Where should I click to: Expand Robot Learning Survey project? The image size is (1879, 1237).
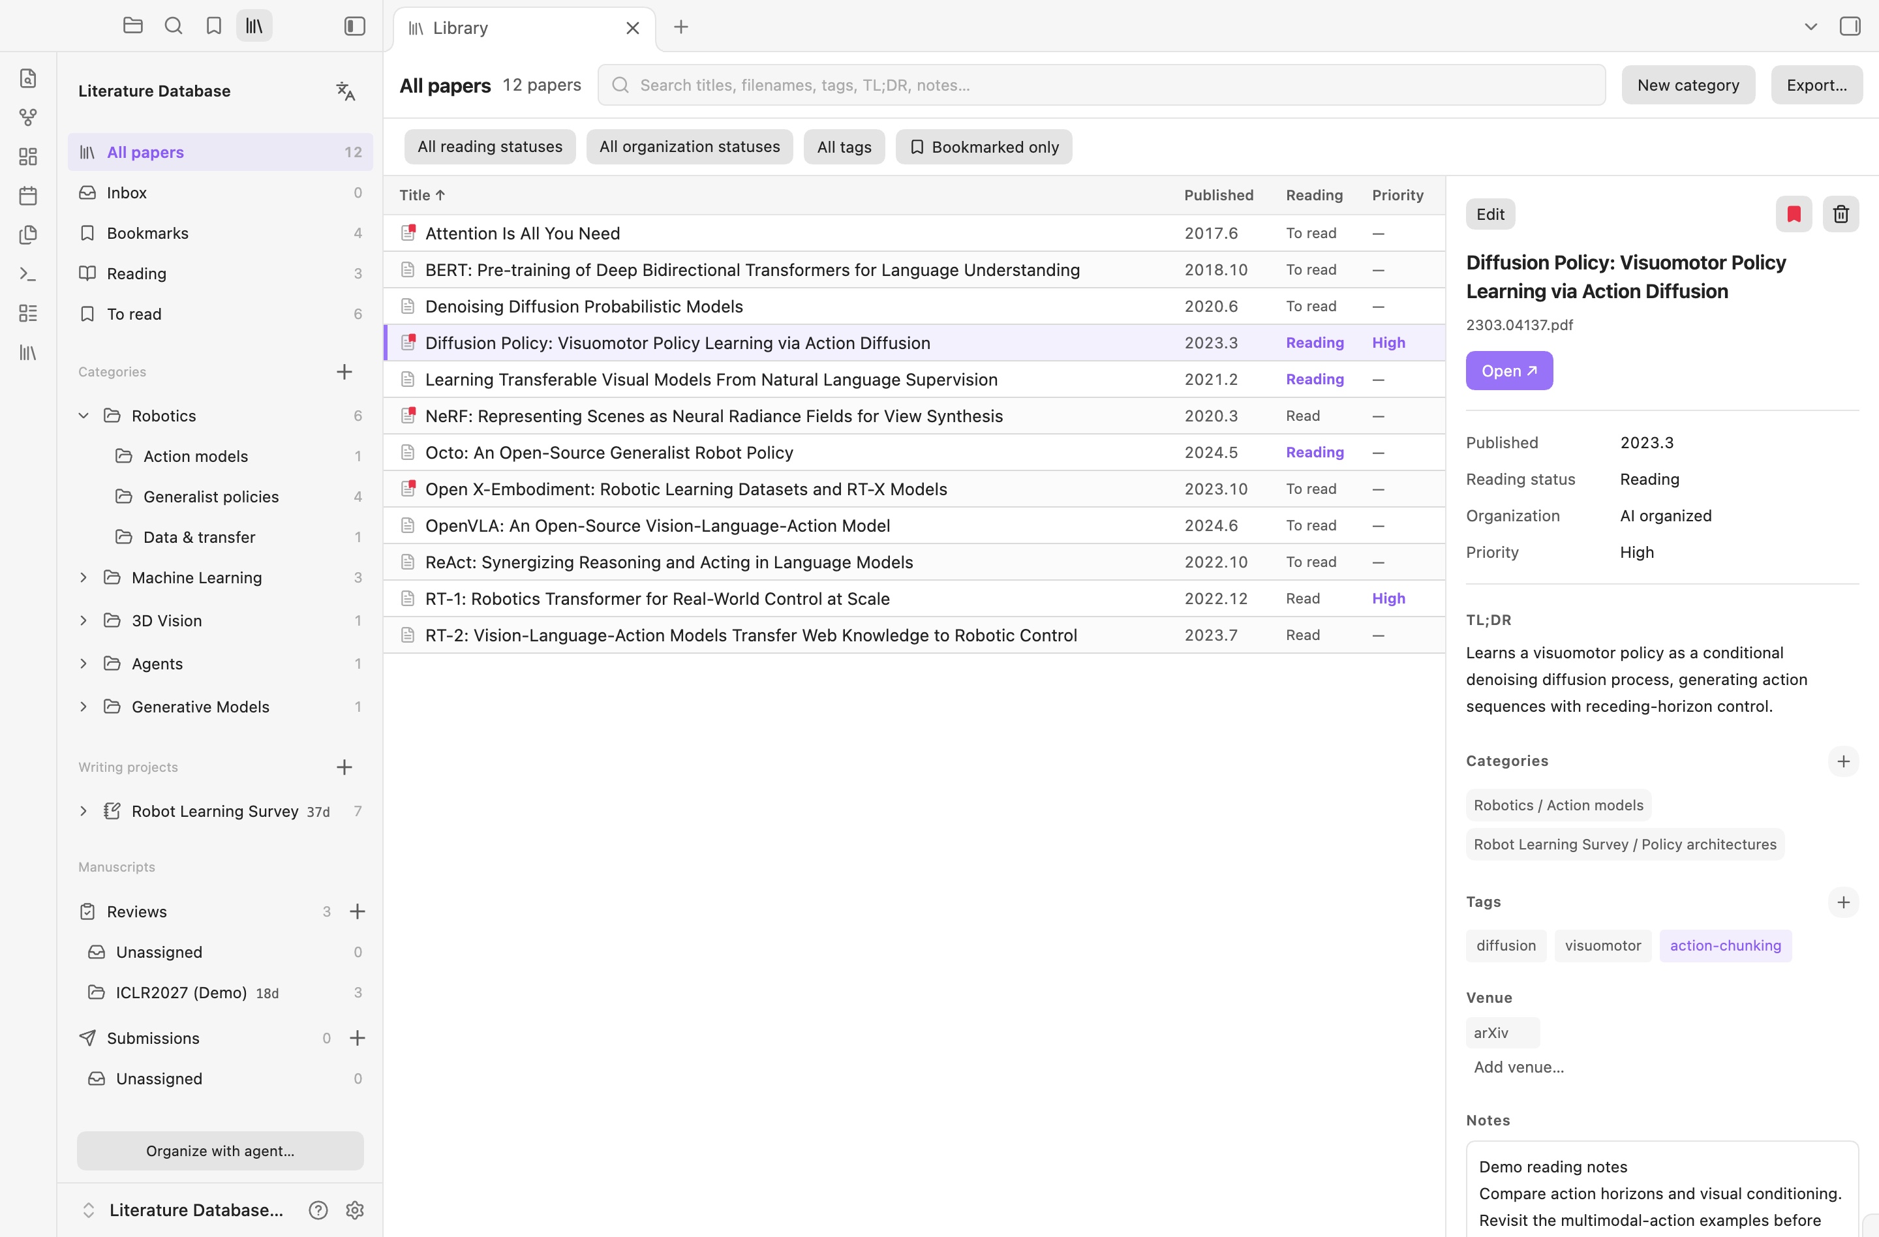point(84,812)
